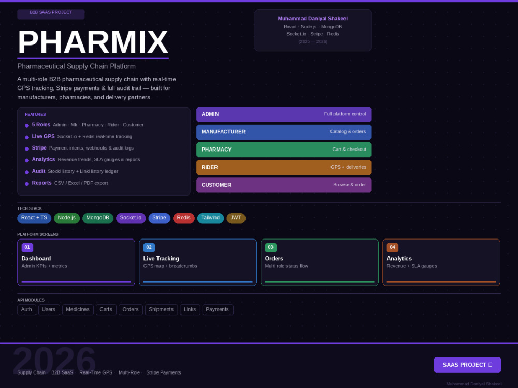518x388 pixels.
Task: Click the JWT tech pill
Action: pos(236,218)
